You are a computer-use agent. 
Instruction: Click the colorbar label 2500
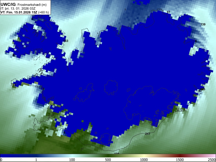coord(212,160)
